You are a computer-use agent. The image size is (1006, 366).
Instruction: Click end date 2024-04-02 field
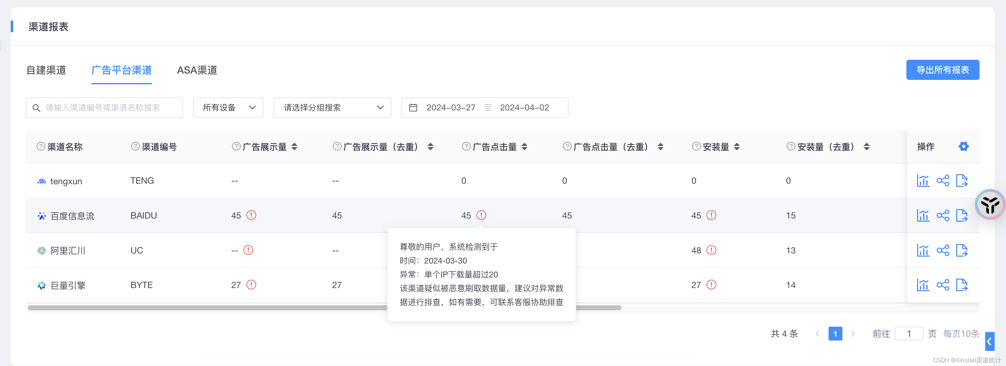[524, 108]
